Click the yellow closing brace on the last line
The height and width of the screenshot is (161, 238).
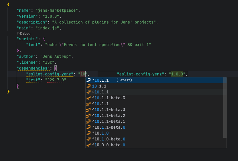click(8, 92)
